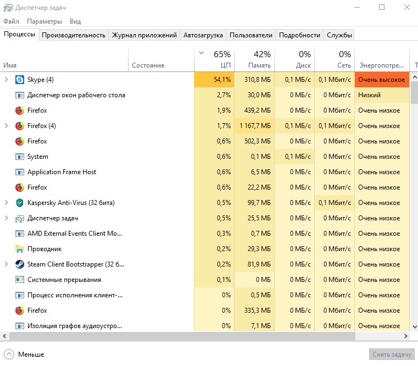The image size is (418, 366).
Task: Click the System process icon
Action: 20,157
